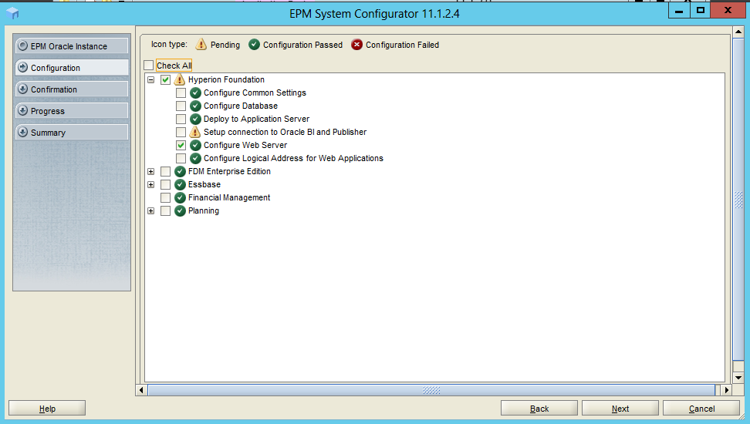750x424 pixels.
Task: Collapse the Hyperion Foundation tree node
Action: coord(150,80)
